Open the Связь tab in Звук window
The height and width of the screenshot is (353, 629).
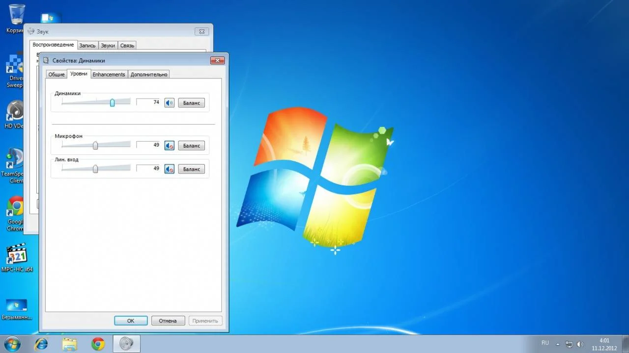tap(127, 46)
